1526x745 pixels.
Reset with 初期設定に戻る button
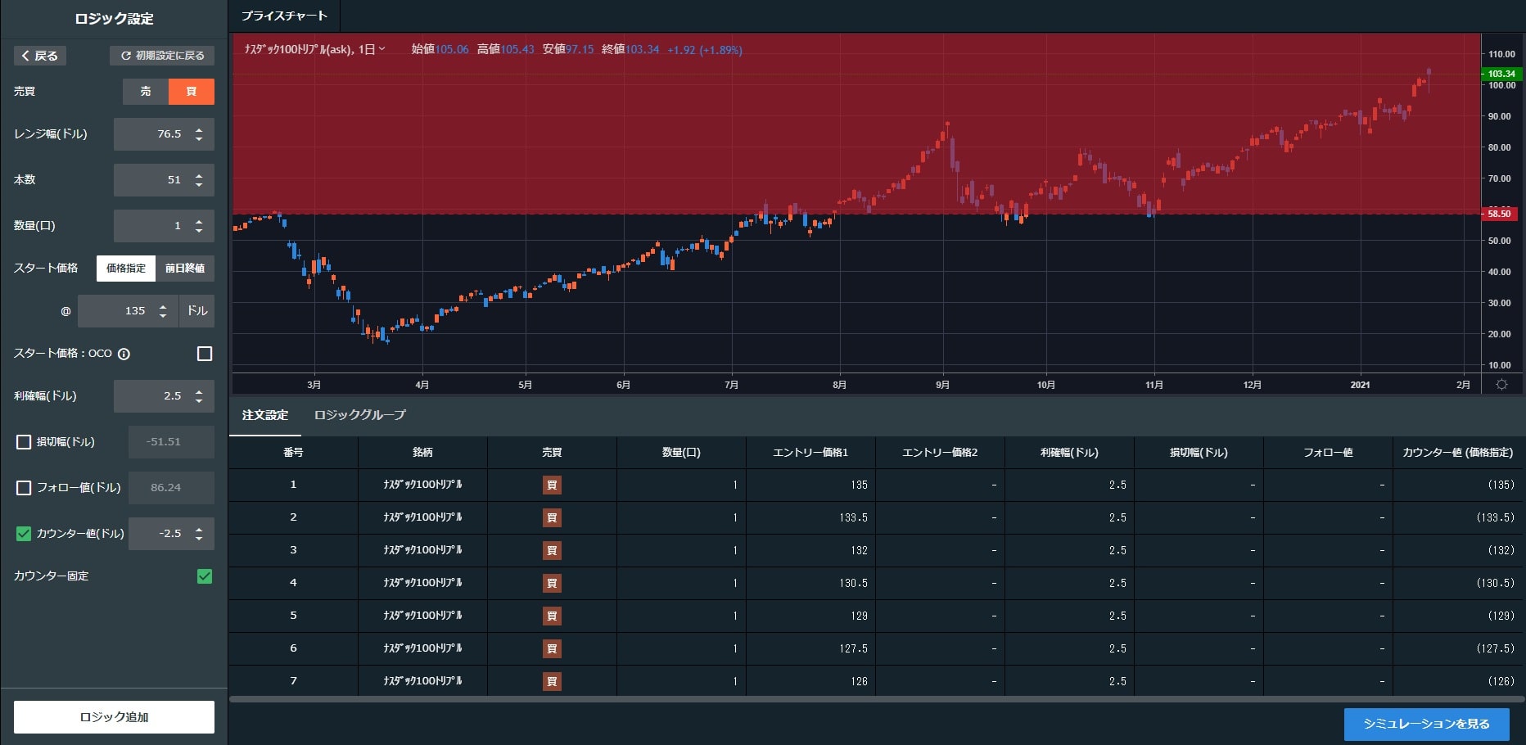click(162, 56)
